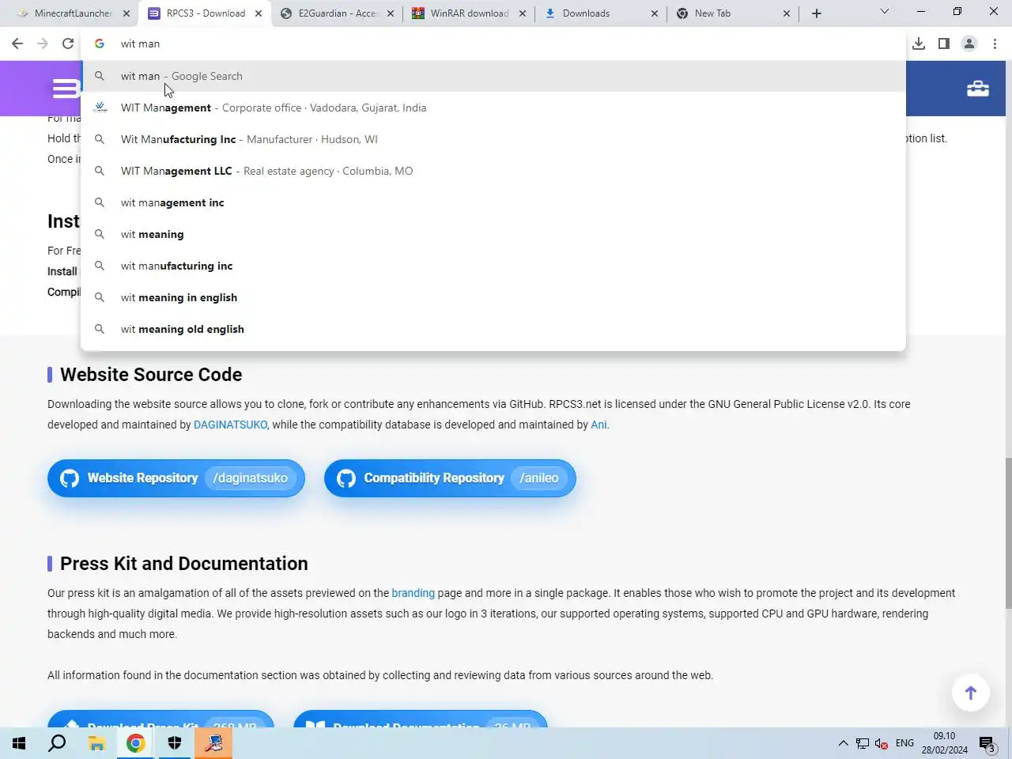The height and width of the screenshot is (759, 1012).
Task: Open network status tray icon
Action: point(863,743)
